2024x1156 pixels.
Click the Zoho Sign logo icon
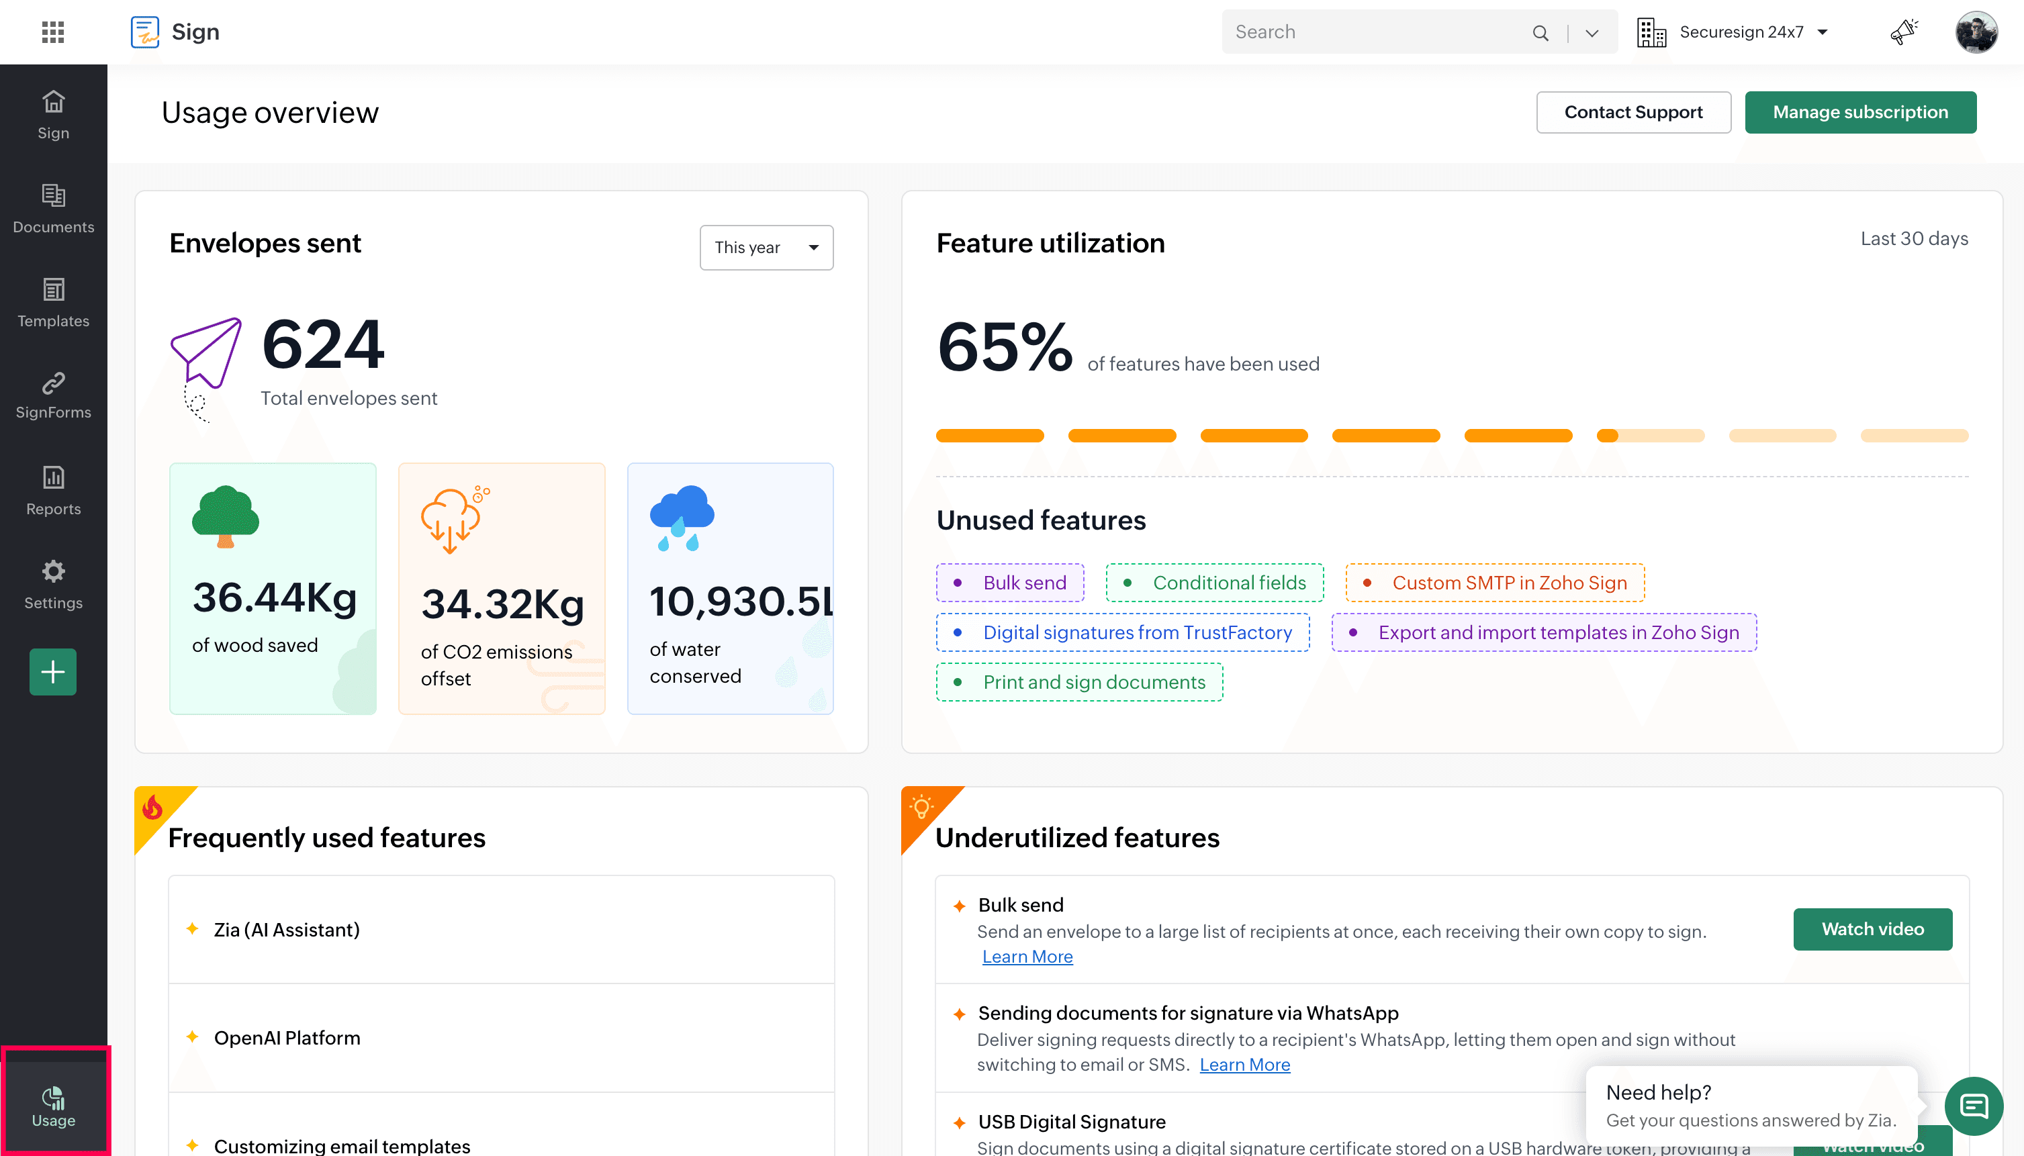[144, 32]
